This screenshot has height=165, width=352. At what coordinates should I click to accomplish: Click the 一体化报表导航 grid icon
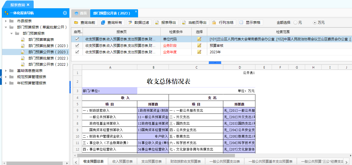tap(6, 13)
